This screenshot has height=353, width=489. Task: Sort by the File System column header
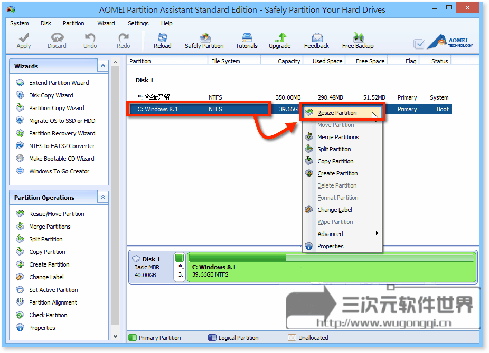[234, 61]
